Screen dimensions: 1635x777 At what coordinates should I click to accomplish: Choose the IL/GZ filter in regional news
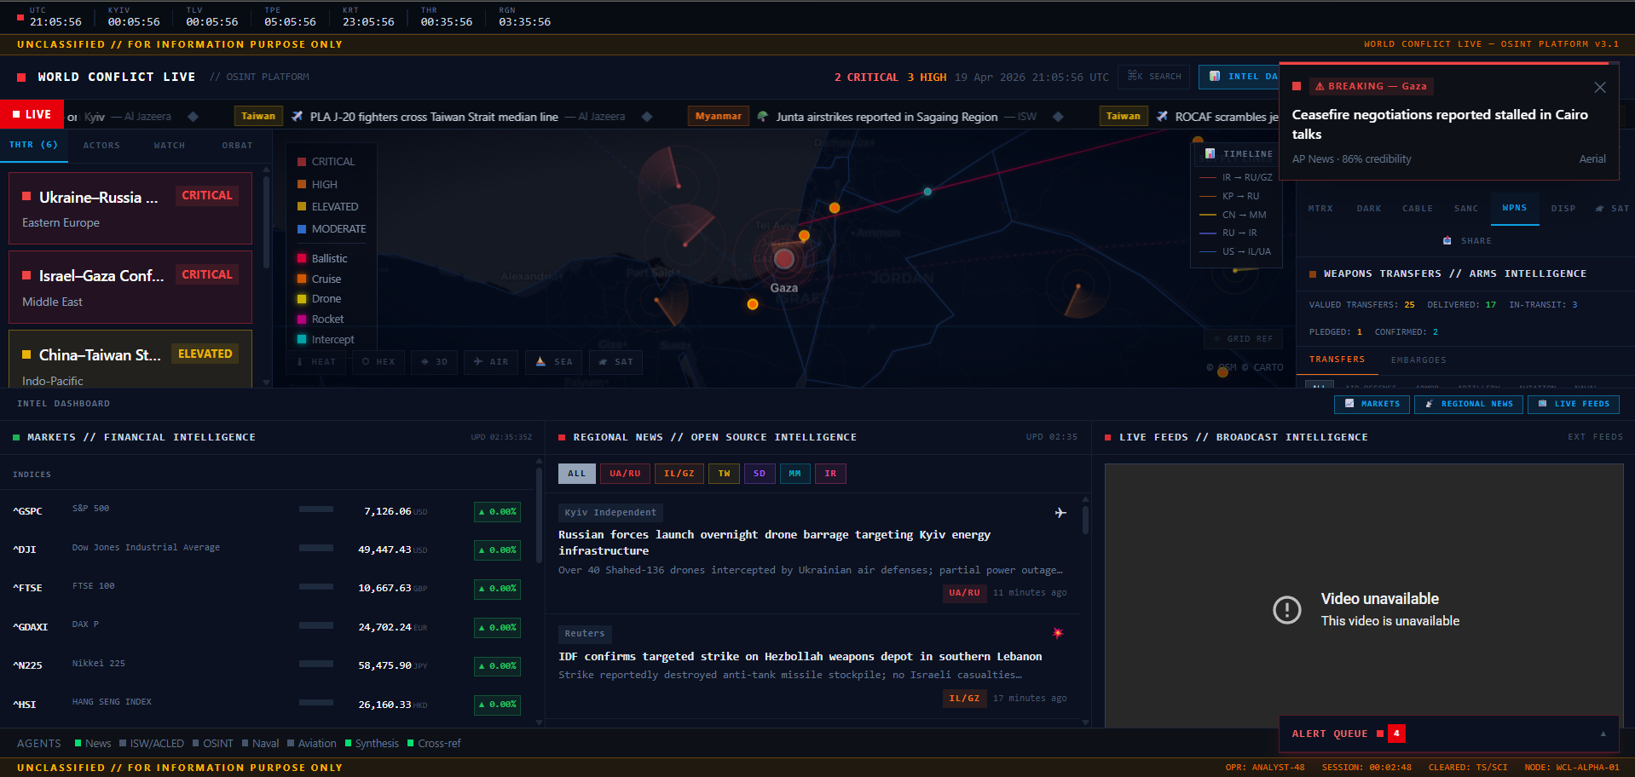679,473
